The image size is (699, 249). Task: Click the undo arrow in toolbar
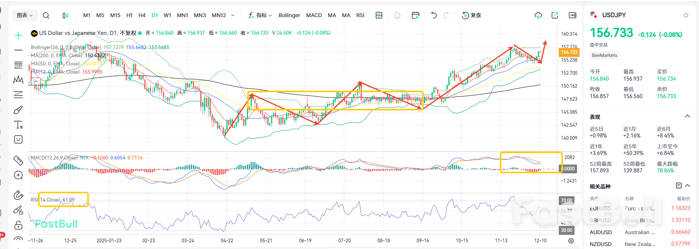point(433,15)
